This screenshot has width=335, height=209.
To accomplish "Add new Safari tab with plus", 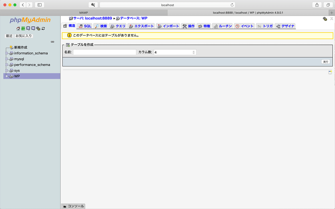I will tap(332, 13).
